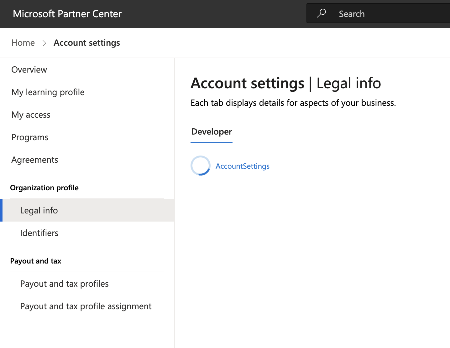The image size is (450, 348).
Task: Switch to the Developer tab
Action: point(212,132)
